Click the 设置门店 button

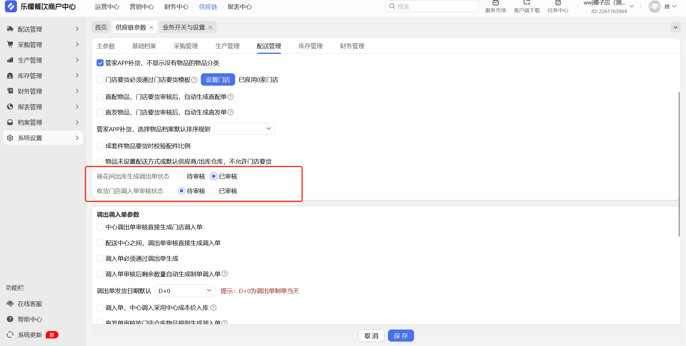218,80
